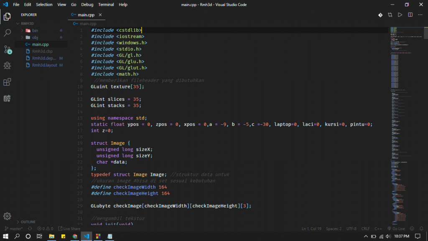Open the Live Share activity bar icon
Screen dimensions: 428x241
[x=7, y=98]
